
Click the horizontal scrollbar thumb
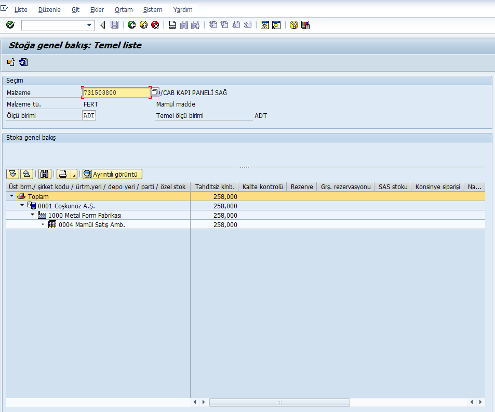pos(279,402)
